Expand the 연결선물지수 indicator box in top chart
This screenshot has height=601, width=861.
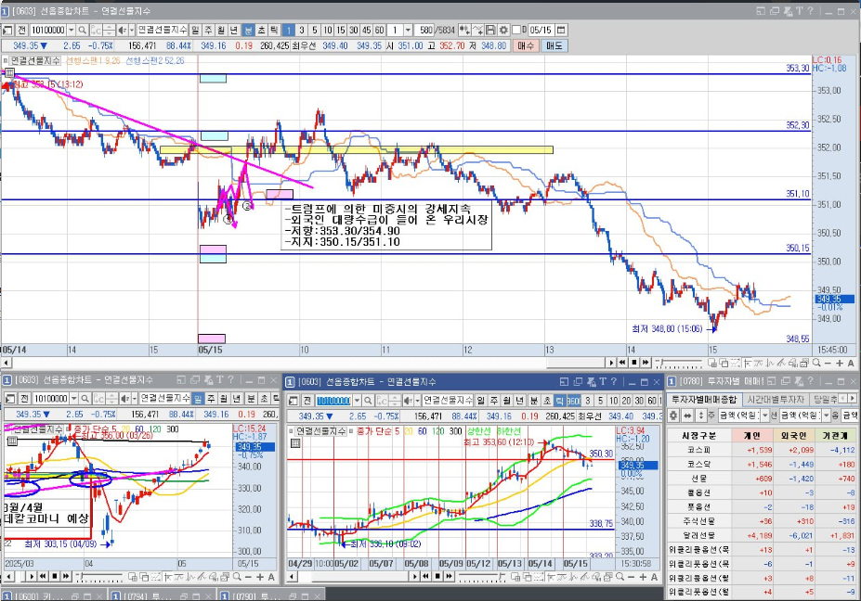[x=6, y=61]
